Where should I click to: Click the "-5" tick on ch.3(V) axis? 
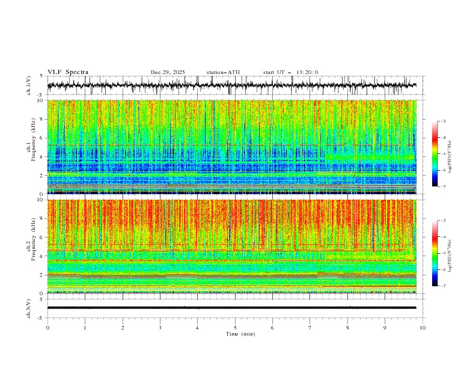pyautogui.click(x=40, y=318)
